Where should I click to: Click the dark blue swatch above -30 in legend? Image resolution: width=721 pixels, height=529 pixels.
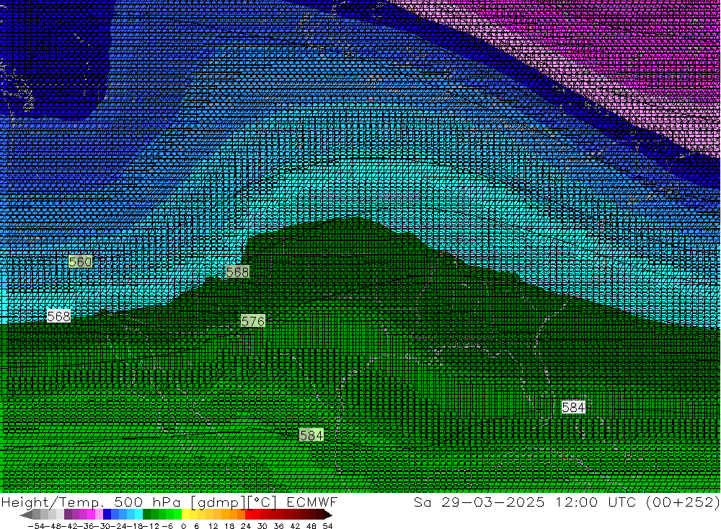[x=107, y=515]
